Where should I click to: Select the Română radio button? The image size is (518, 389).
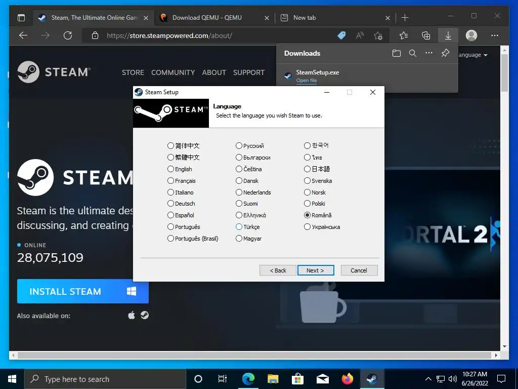click(307, 215)
